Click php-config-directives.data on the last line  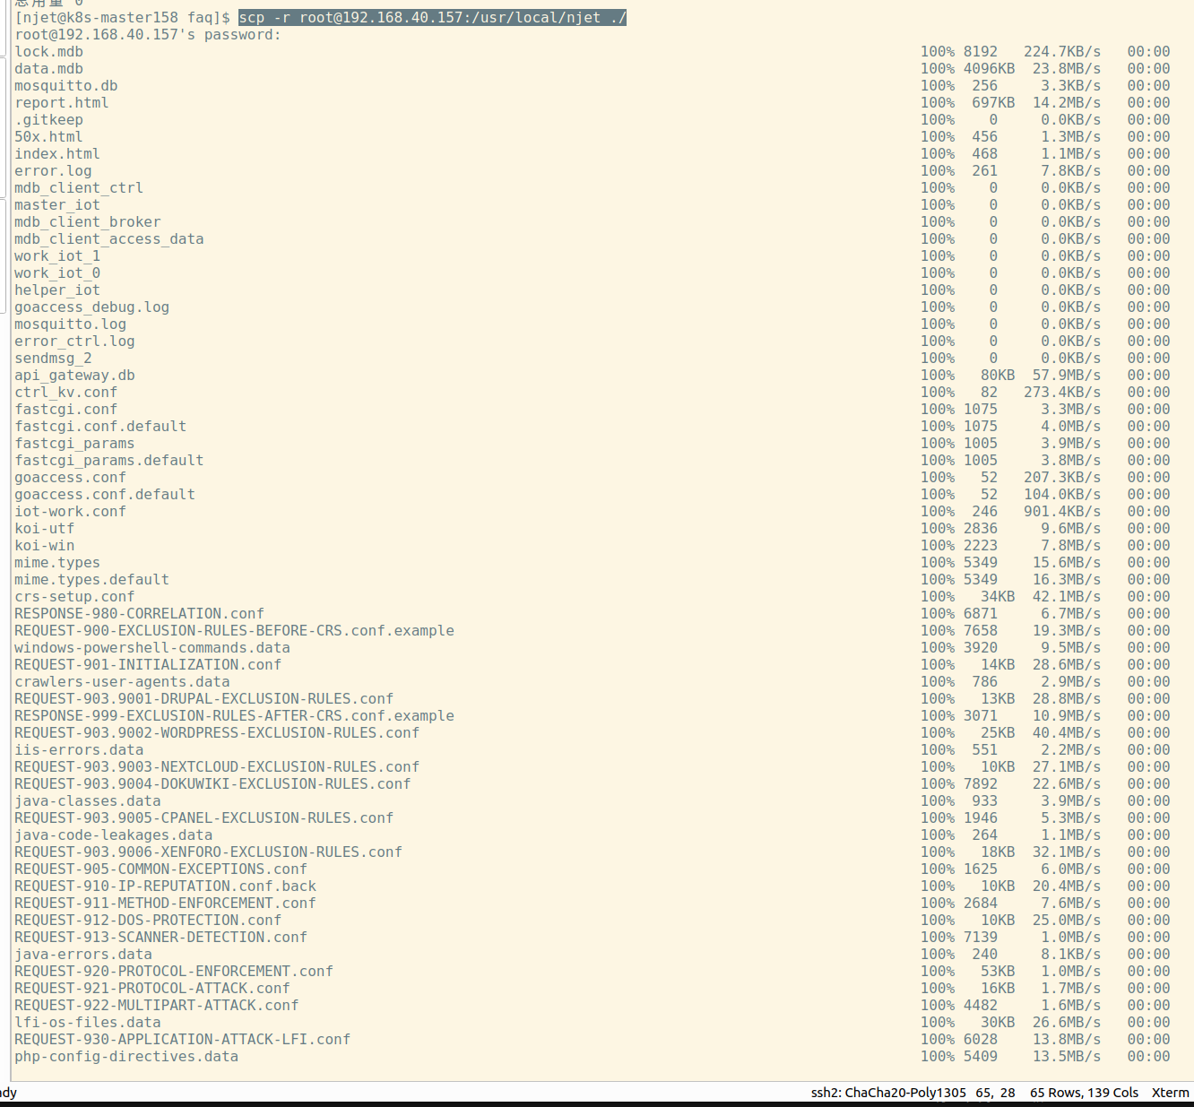126,1057
